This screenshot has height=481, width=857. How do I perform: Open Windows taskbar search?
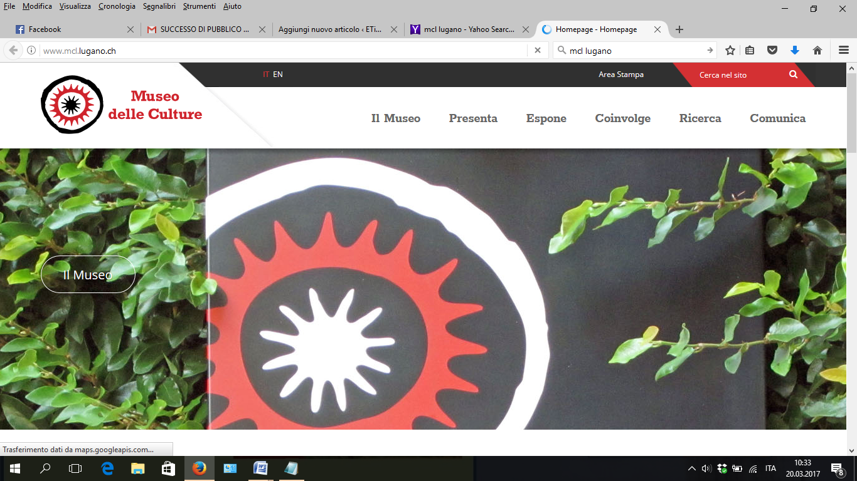pyautogui.click(x=45, y=468)
